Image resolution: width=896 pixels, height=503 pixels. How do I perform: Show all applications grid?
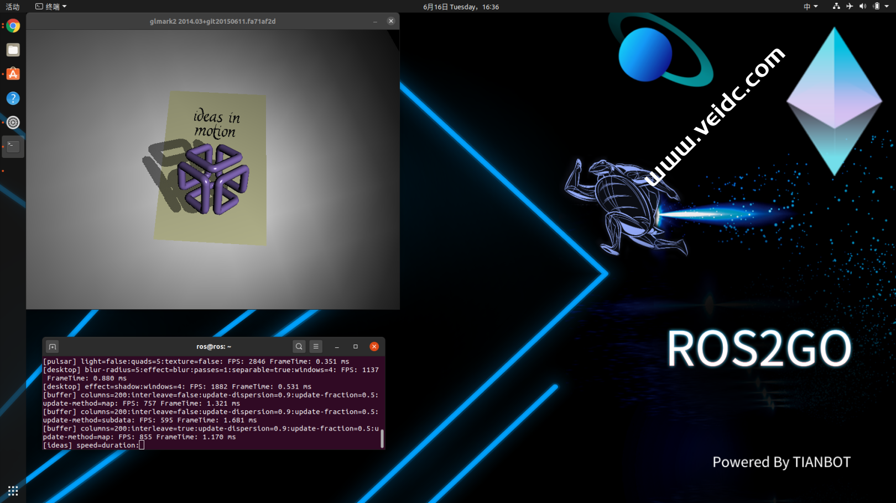coord(13,491)
